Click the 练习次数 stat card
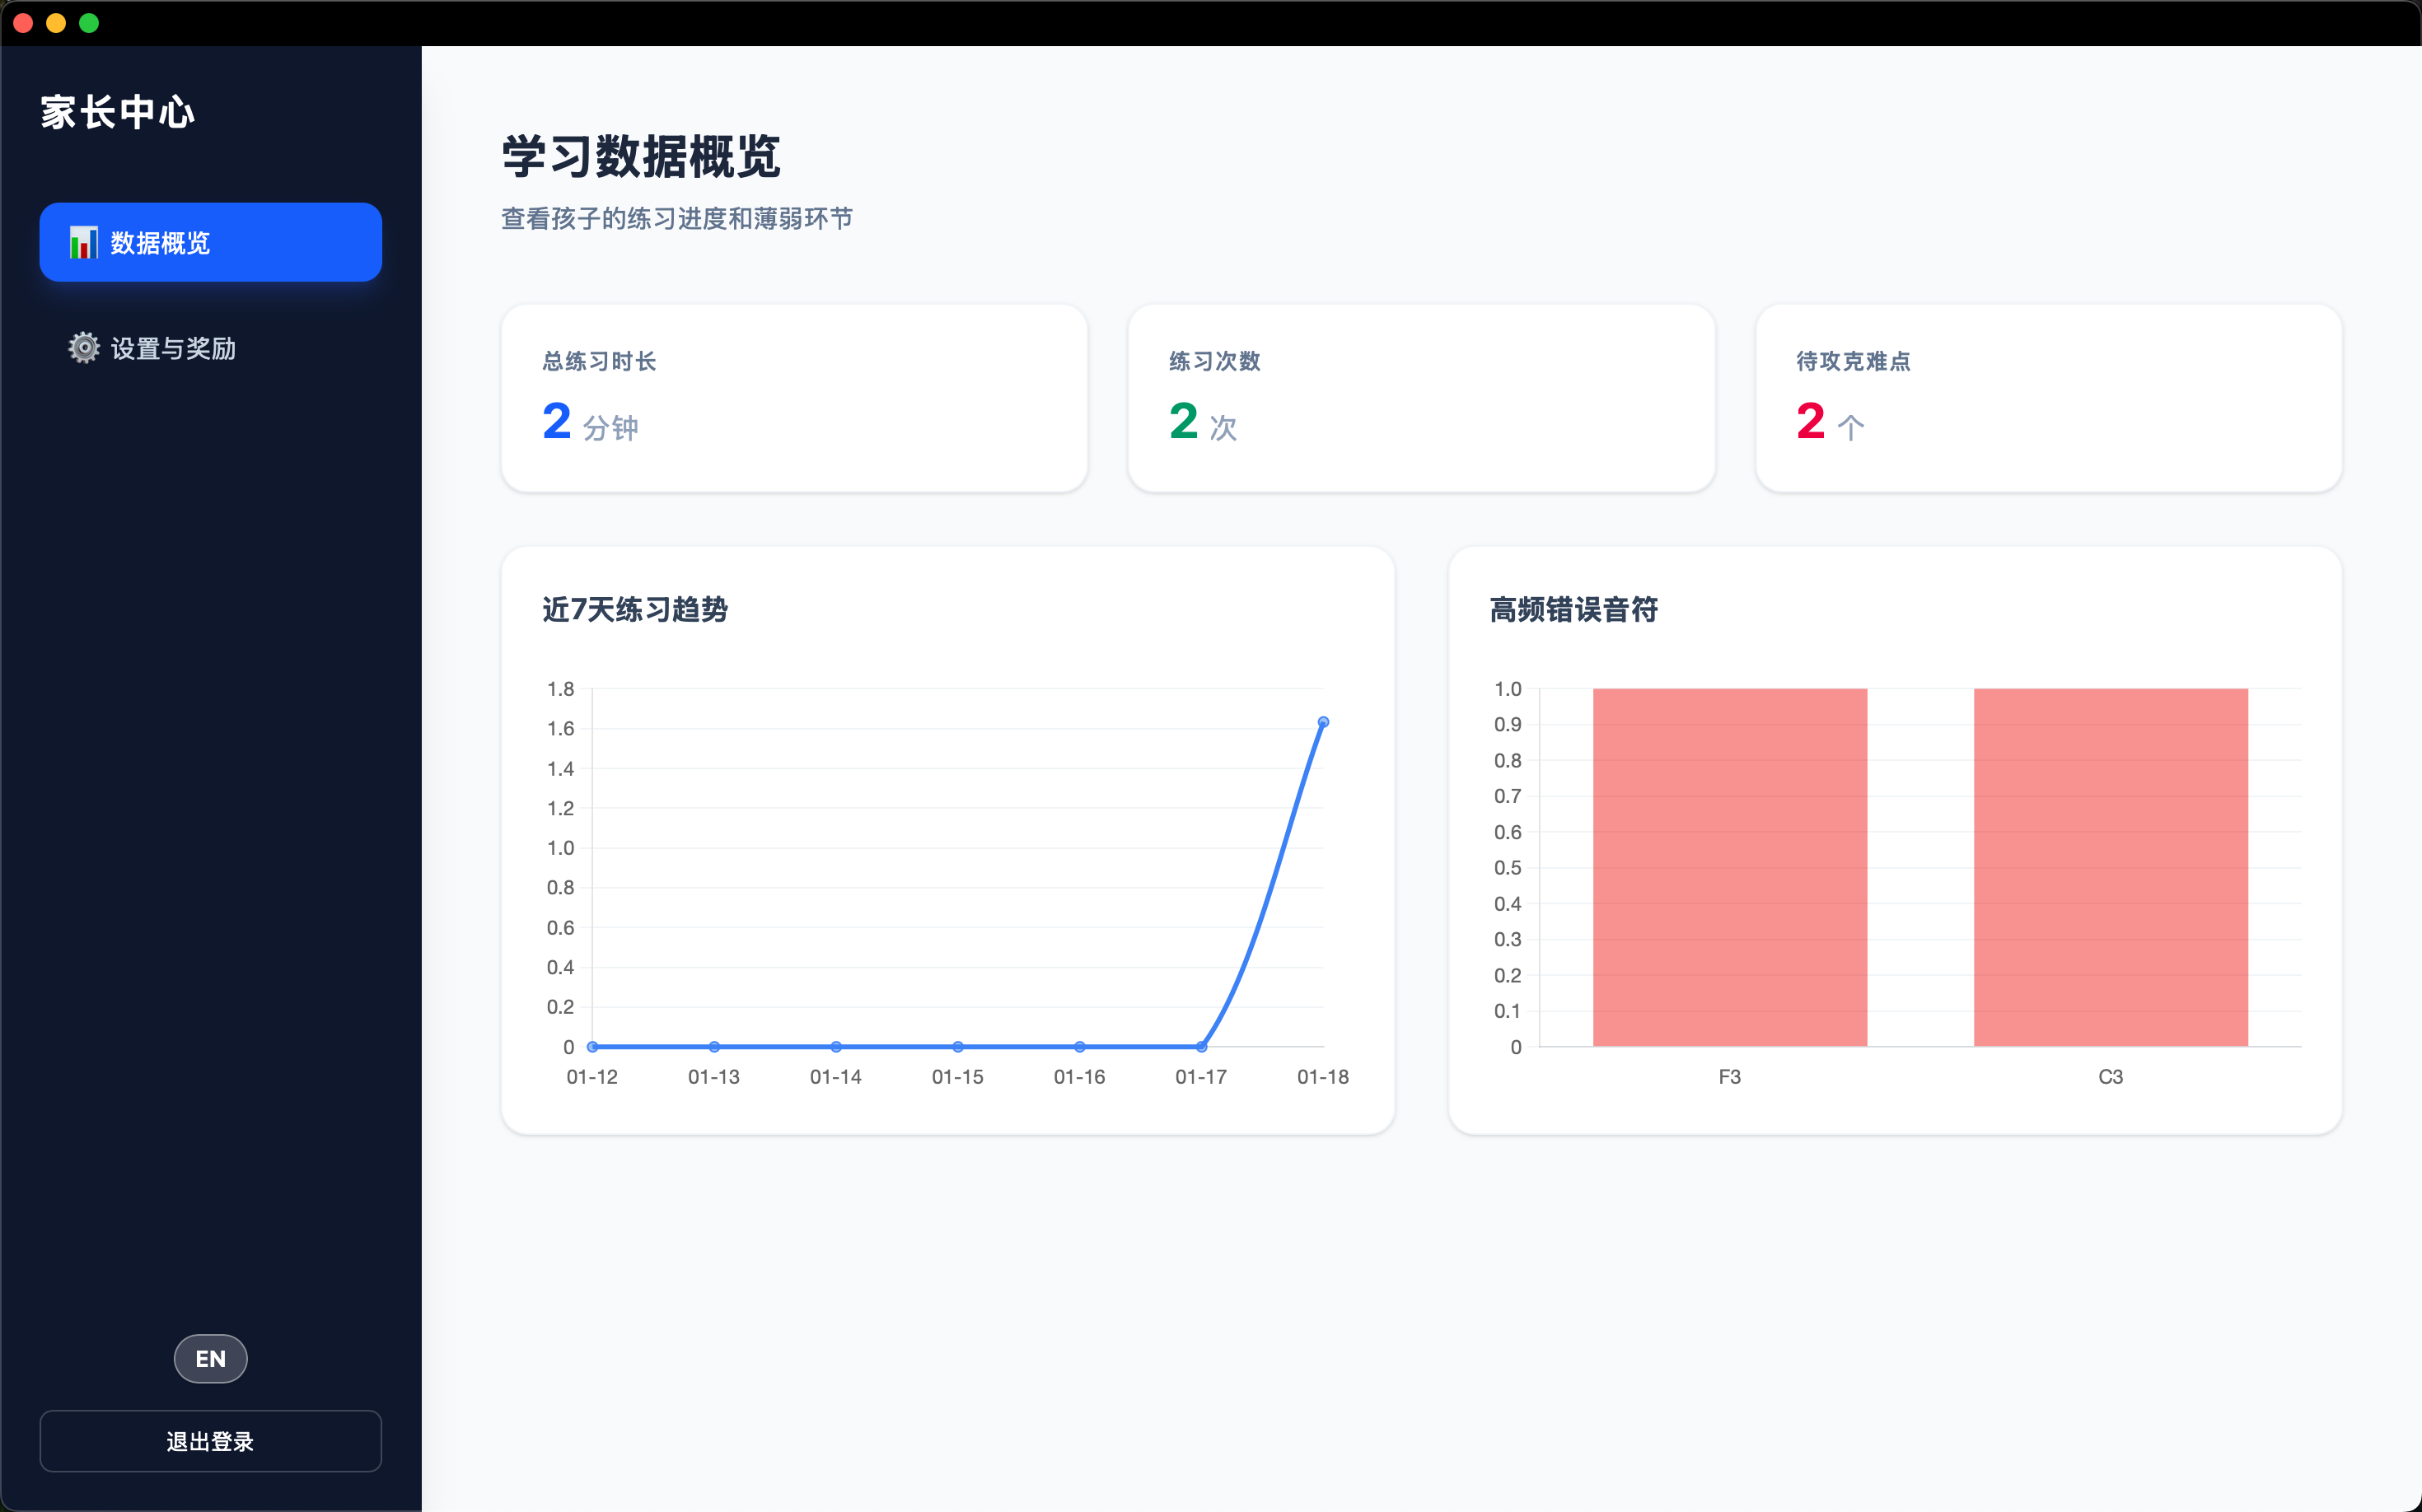 [x=1420, y=398]
